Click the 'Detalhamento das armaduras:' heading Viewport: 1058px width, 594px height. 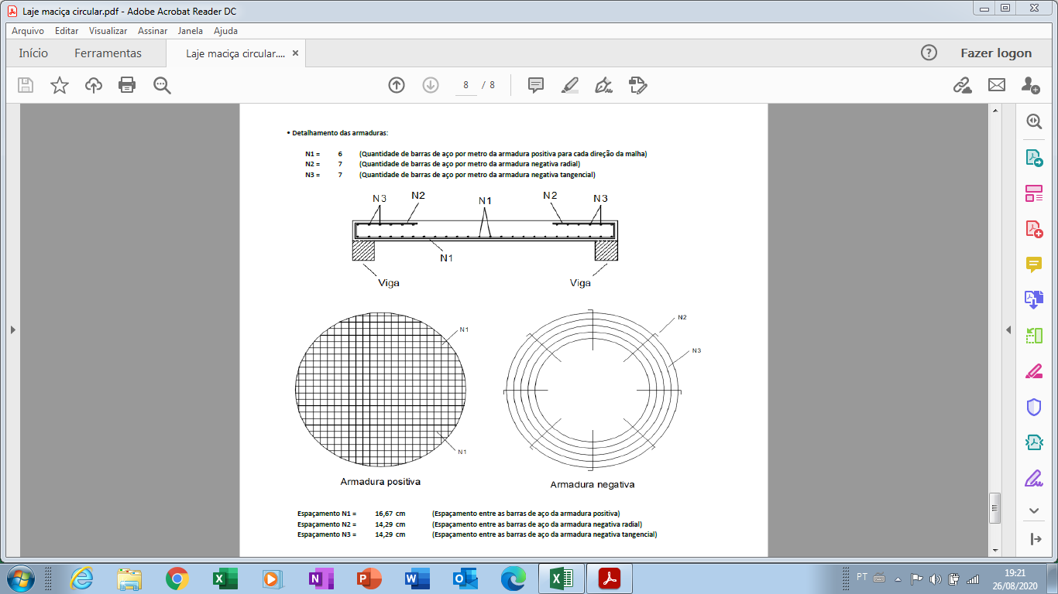[x=340, y=133]
